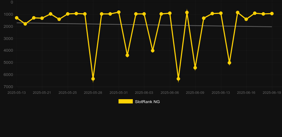Screen dimensions: 282x137
Task: Click the 4000 y-axis label
Action: pos(8,50)
